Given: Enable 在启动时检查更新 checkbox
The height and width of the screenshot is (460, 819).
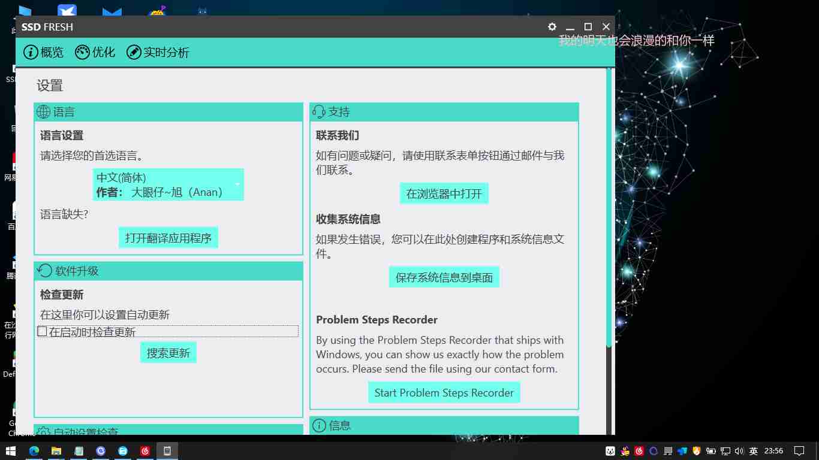Looking at the screenshot, I should pos(43,331).
